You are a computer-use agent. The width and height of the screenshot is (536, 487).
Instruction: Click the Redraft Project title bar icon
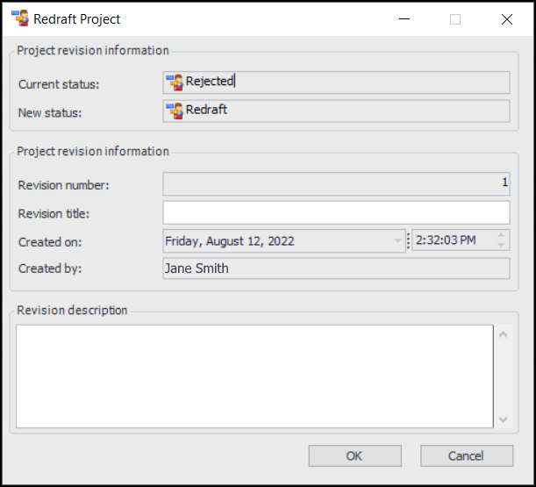[19, 18]
